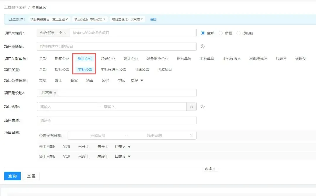Click the info icon beside 项目金额
This screenshot has width=316, height=196.
(202, 106)
